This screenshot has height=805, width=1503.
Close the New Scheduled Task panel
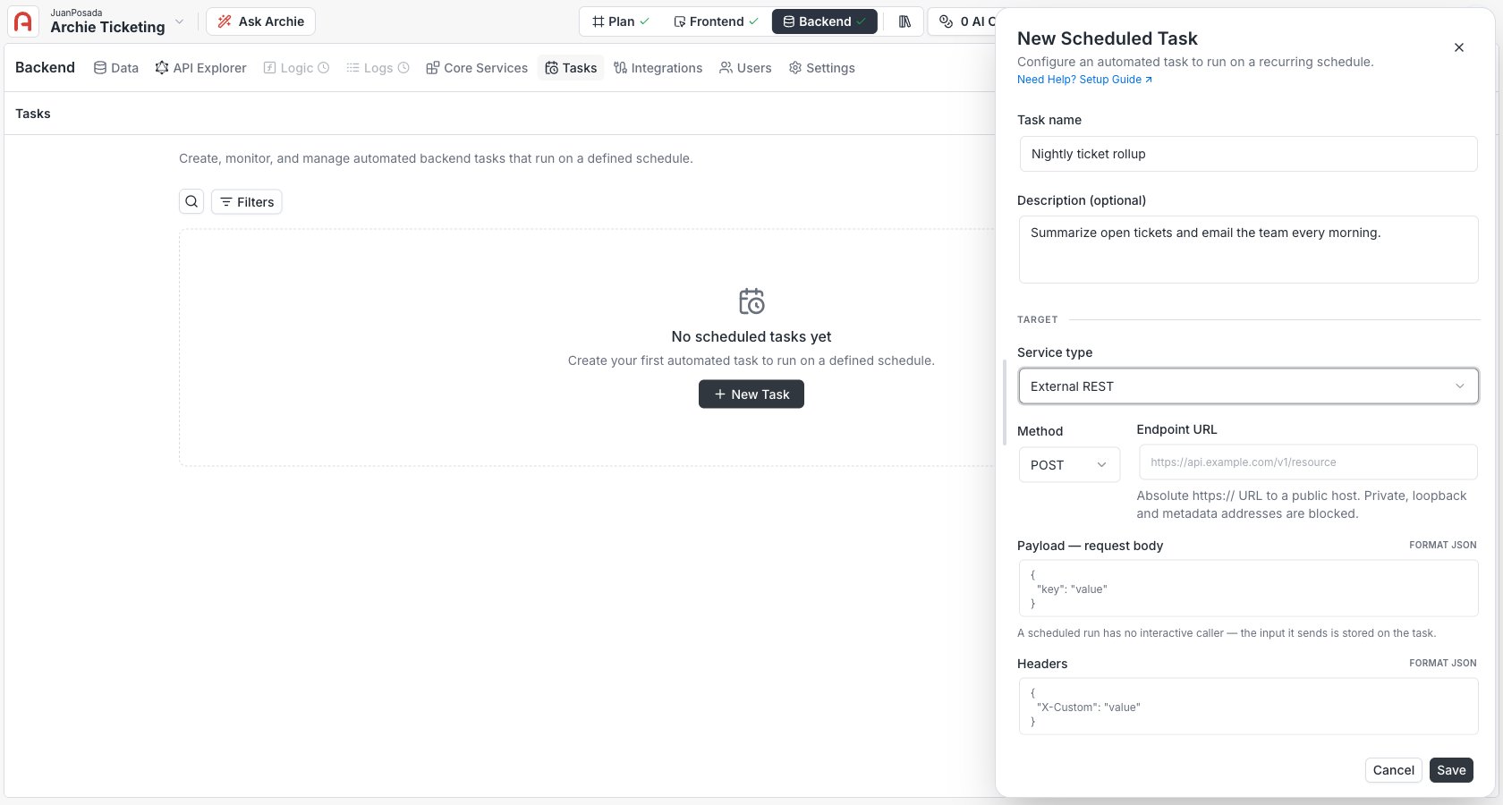click(1459, 47)
